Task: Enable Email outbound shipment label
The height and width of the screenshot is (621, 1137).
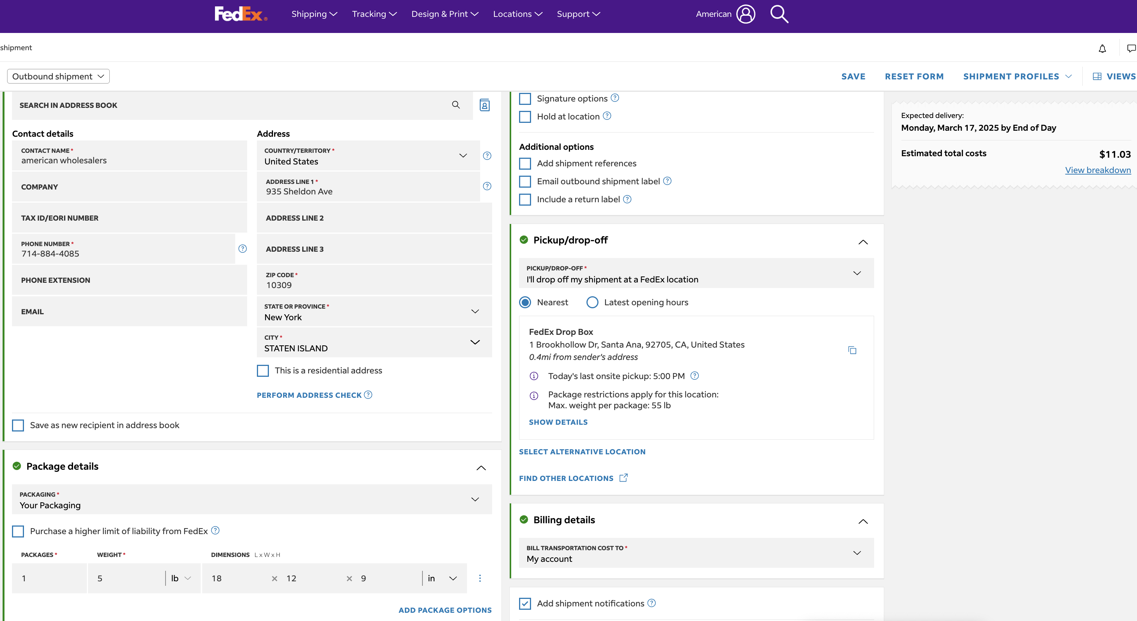Action: [x=525, y=181]
